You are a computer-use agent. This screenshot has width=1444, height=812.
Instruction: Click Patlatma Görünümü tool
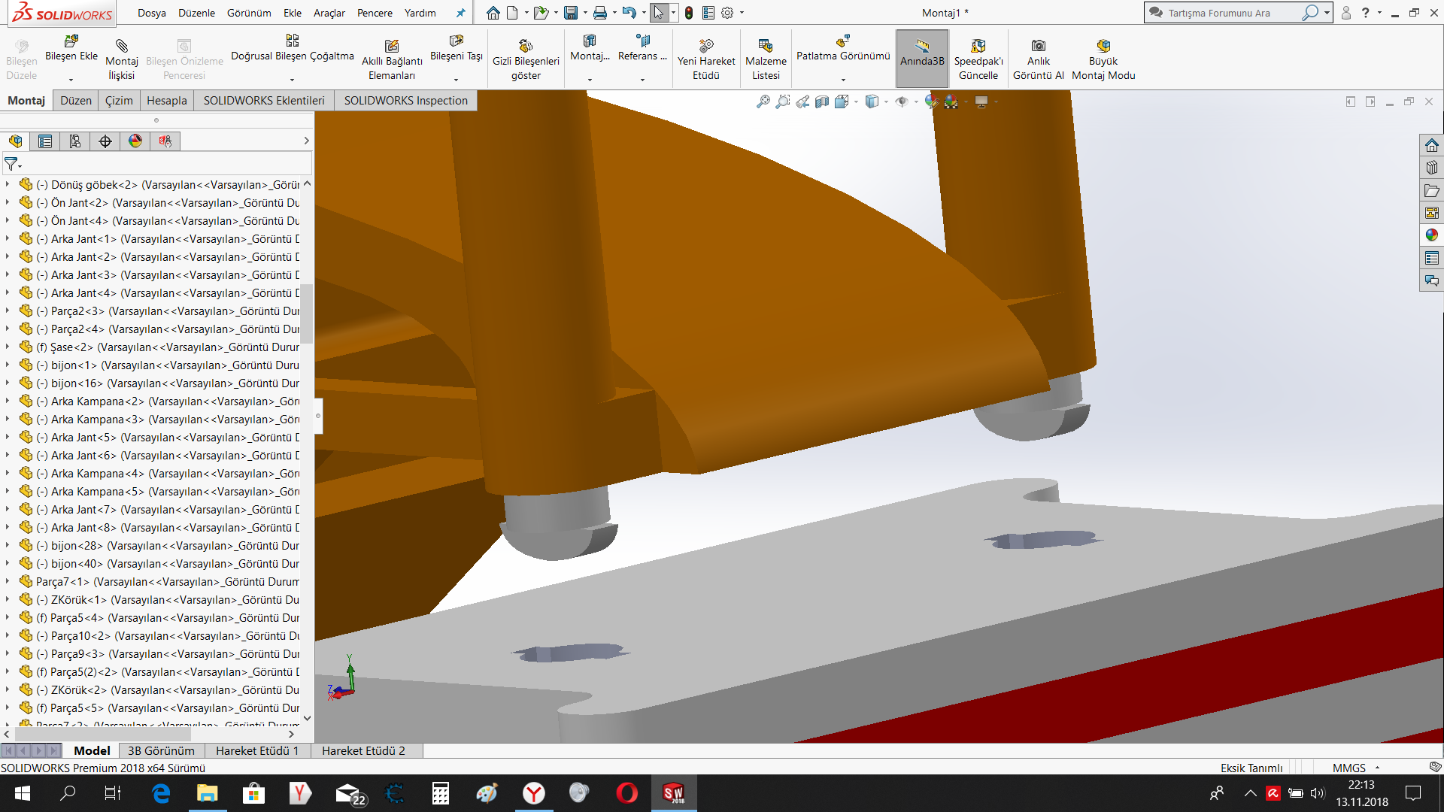(843, 49)
